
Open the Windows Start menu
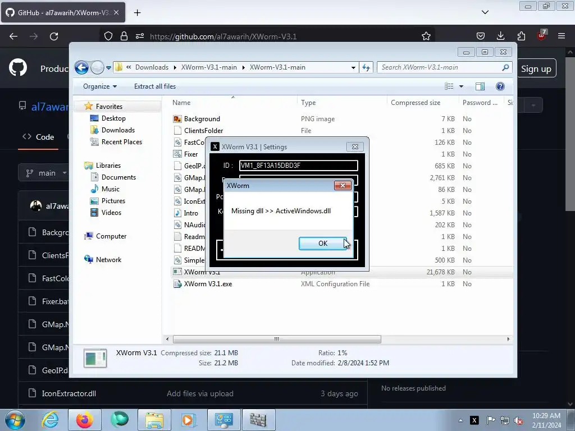(14, 420)
